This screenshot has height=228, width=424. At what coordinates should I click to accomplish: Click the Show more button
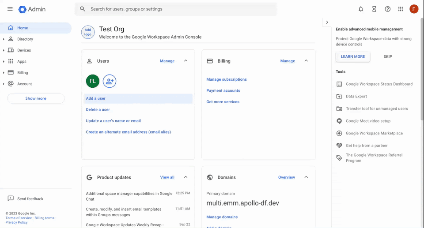pyautogui.click(x=36, y=99)
